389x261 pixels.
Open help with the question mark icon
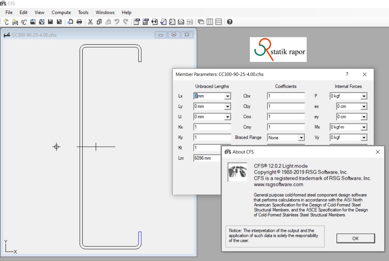tap(230, 22)
